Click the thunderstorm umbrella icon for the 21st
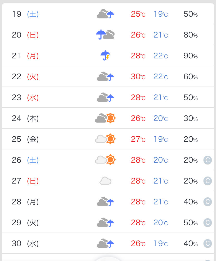Image resolution: width=216 pixels, height=261 pixels. coord(105,56)
